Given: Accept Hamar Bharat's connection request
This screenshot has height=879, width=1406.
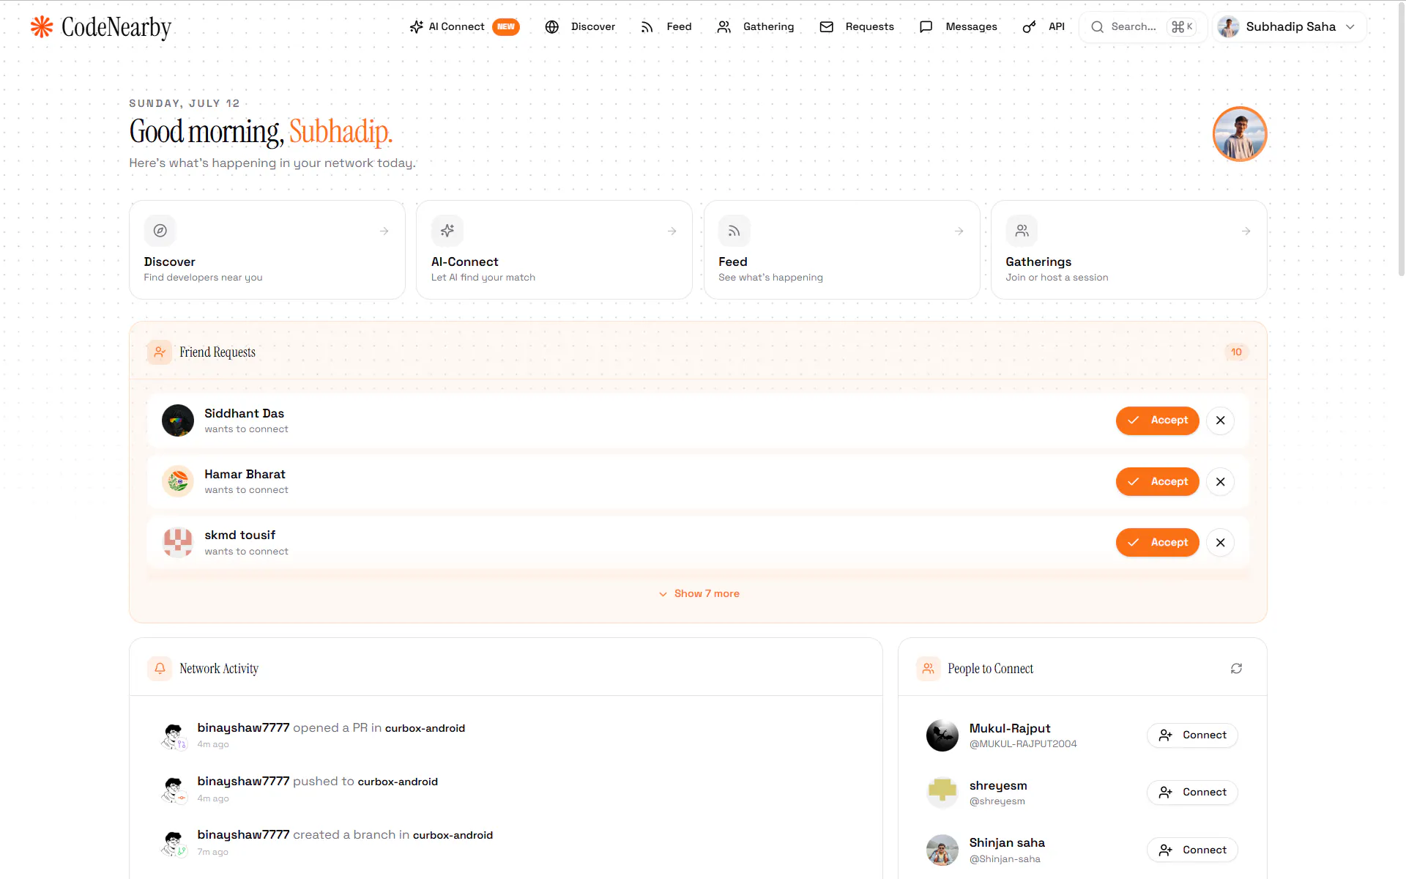Looking at the screenshot, I should [1157, 482].
